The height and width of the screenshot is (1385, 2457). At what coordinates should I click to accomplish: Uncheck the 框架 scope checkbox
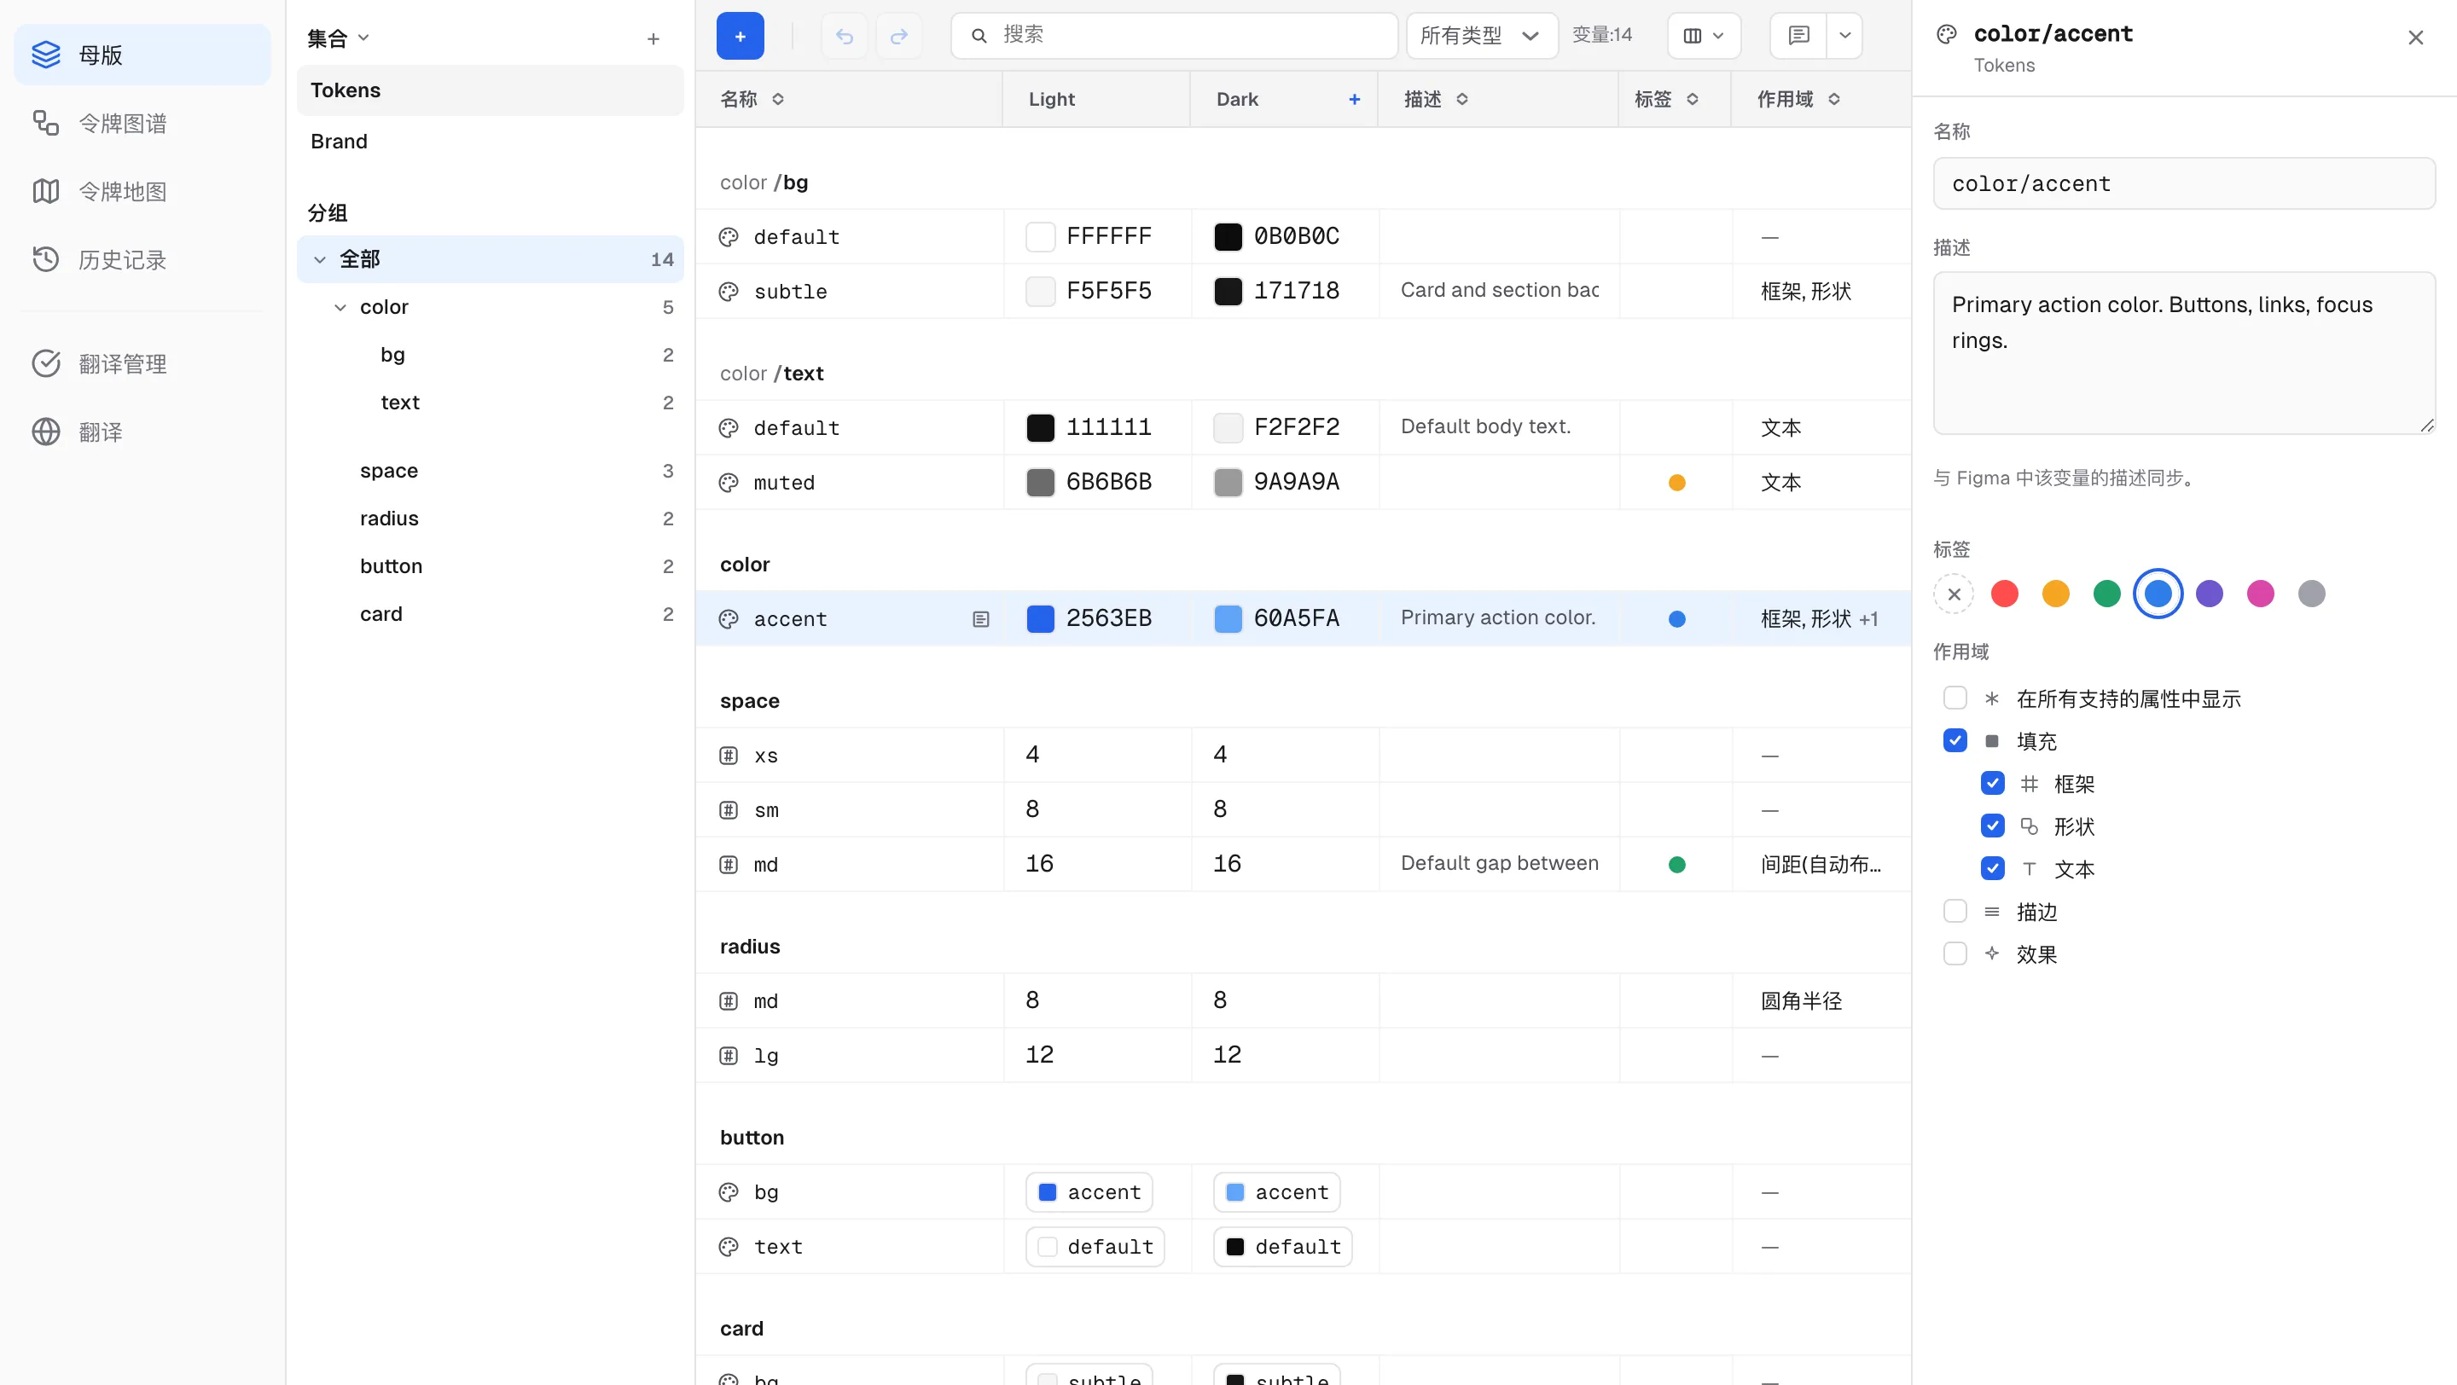(x=1993, y=784)
